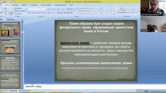Switch to Структура outline pane tab
Viewport: 166px width, 93px height.
10,19
